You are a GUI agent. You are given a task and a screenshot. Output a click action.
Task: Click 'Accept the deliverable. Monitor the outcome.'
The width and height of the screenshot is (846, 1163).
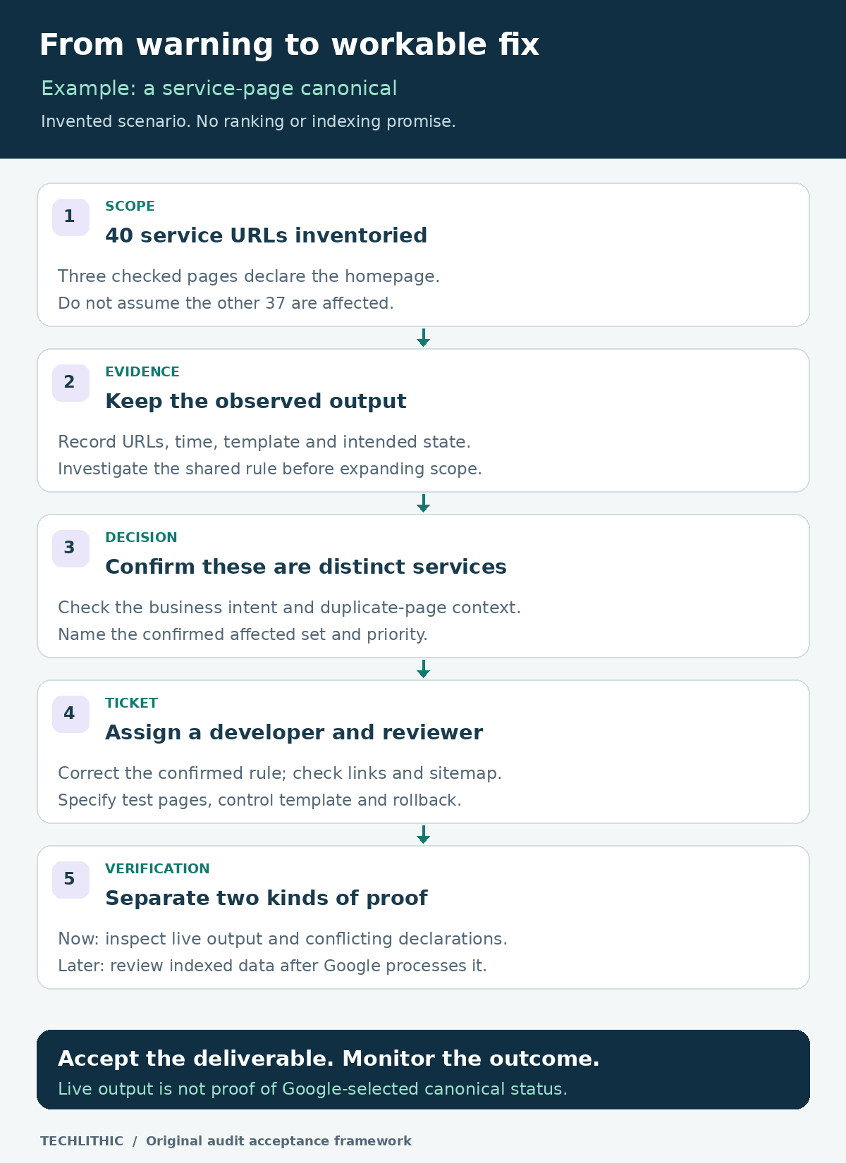pos(329,1059)
